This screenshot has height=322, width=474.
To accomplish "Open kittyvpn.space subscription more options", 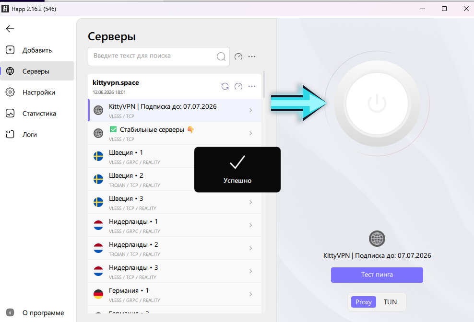I will point(252,86).
